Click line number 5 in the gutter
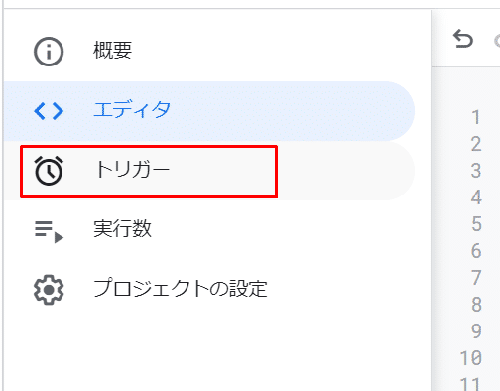 tap(476, 224)
